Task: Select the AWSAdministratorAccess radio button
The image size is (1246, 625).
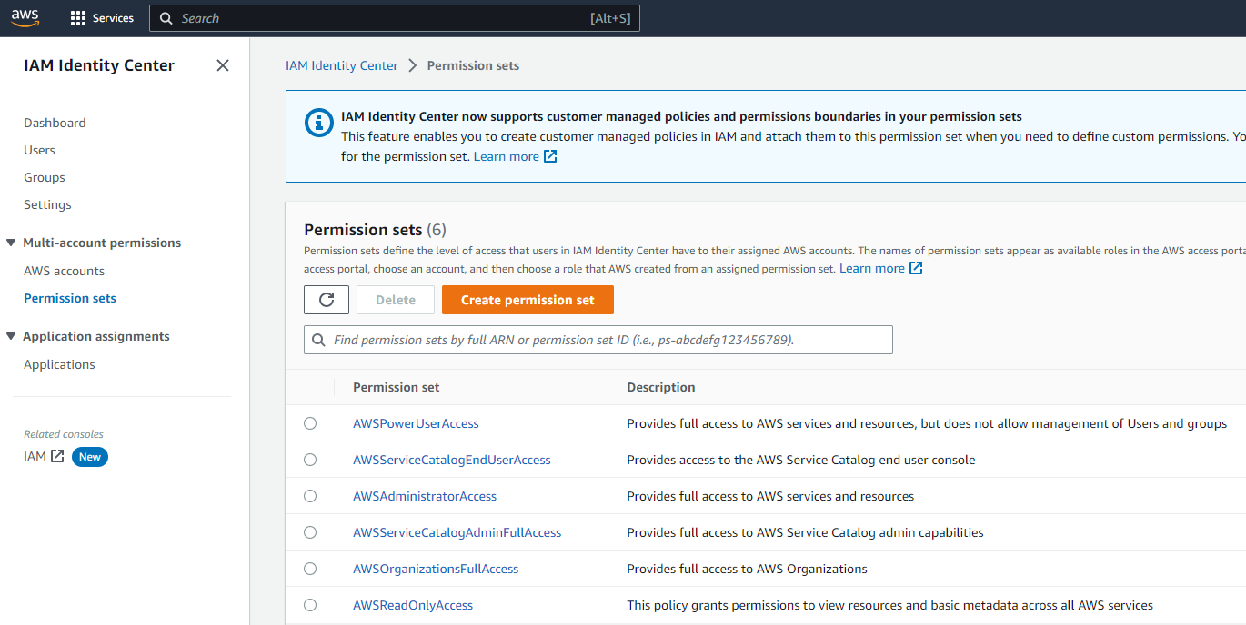Action: point(310,496)
